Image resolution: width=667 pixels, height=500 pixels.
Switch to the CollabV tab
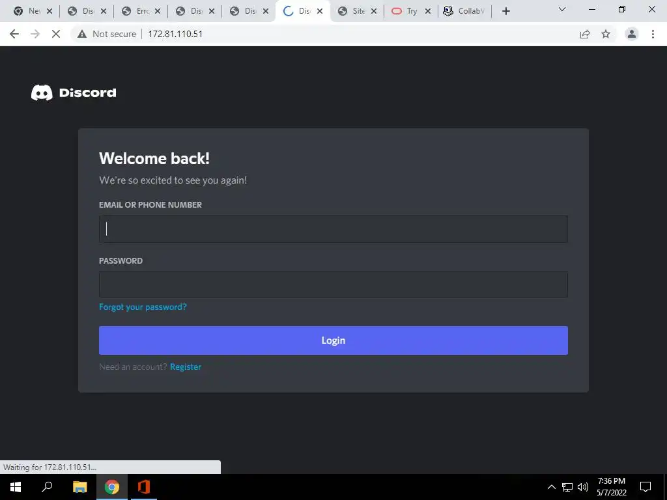[465, 11]
